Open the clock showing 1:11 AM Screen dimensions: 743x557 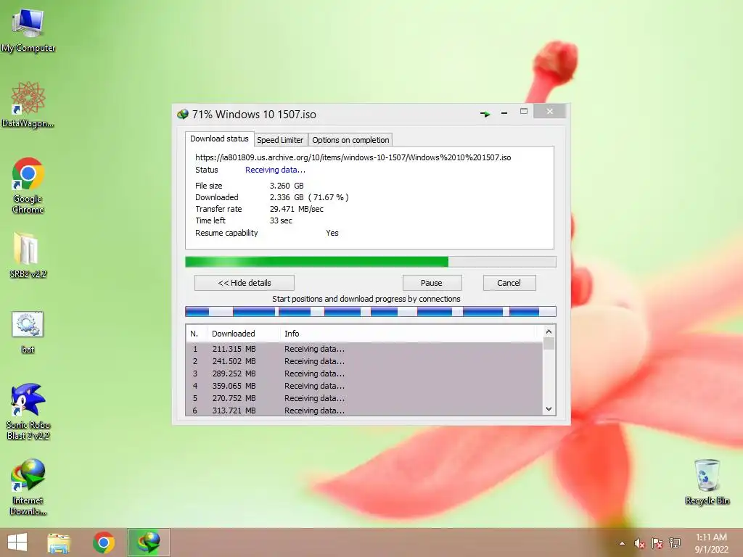711,543
